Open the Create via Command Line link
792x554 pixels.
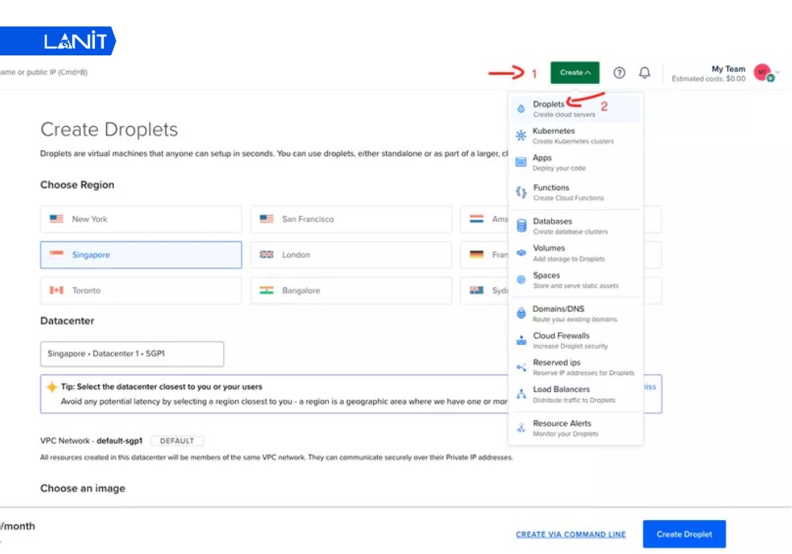(x=570, y=534)
